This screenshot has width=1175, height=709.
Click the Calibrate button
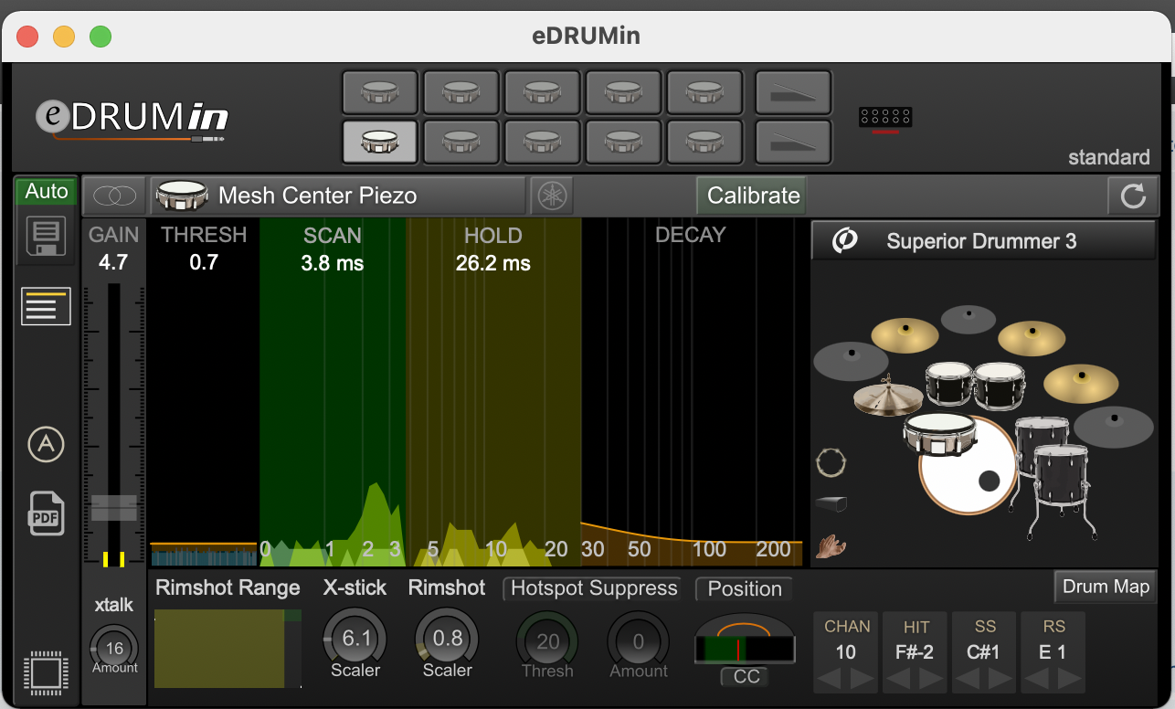click(753, 196)
